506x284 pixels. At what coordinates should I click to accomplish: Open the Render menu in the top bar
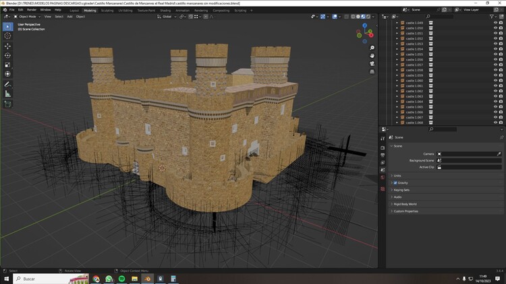32,10
